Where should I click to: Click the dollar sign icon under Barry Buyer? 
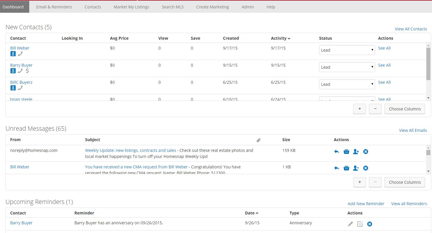pos(27,71)
